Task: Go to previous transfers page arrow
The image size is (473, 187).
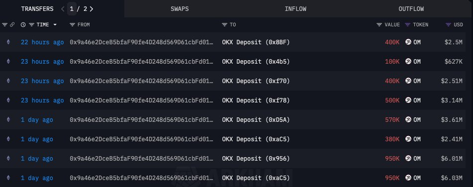Action: pyautogui.click(x=63, y=9)
